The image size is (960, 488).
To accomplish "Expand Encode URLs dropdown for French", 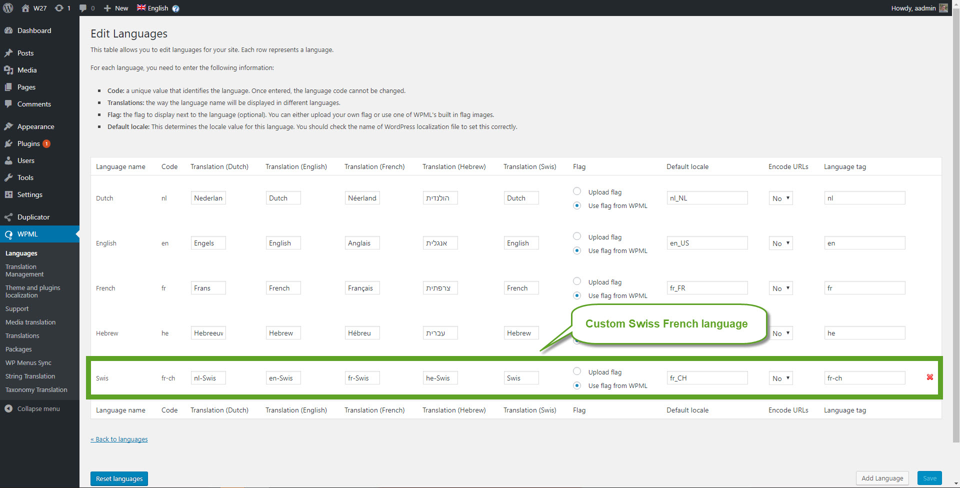I will tap(780, 288).
